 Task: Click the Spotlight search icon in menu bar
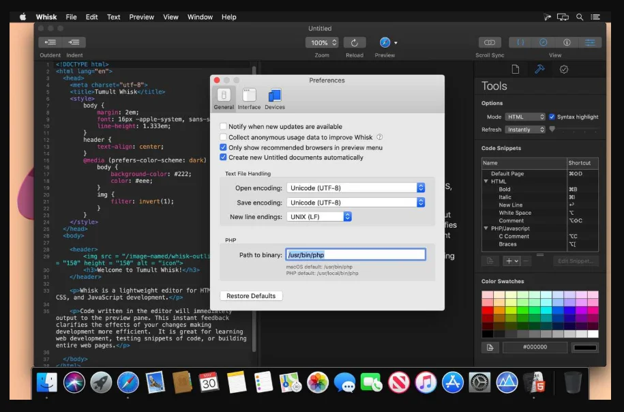coord(580,17)
